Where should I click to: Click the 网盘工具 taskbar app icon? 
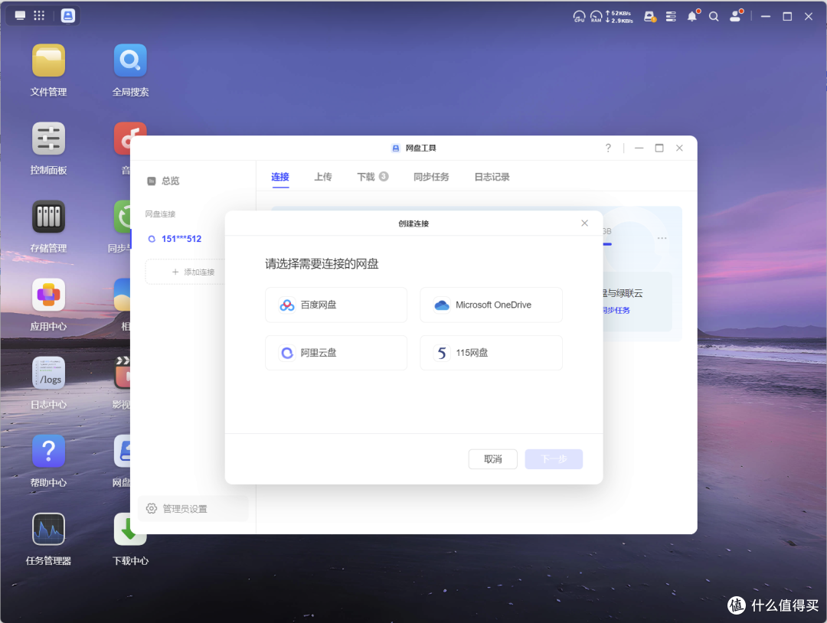[x=68, y=15]
